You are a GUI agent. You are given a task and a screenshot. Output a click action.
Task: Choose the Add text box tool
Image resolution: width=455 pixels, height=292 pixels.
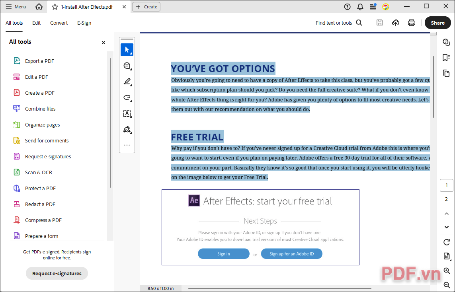click(x=127, y=114)
